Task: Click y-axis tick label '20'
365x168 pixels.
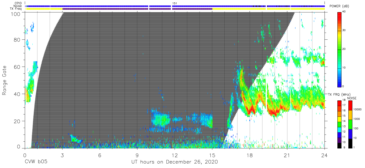Action: click(17, 121)
